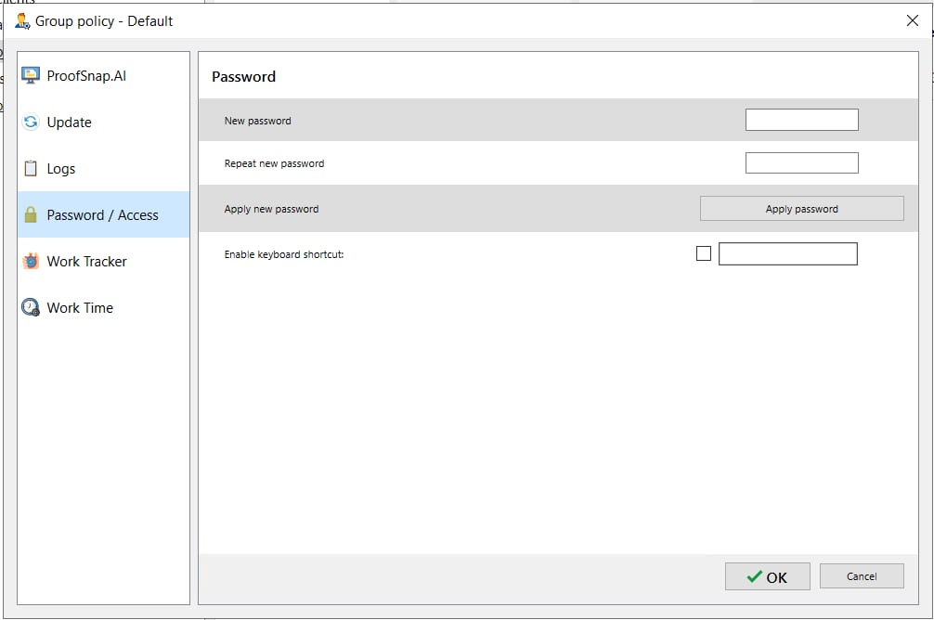Click the Group policy title bar icon

click(22, 20)
